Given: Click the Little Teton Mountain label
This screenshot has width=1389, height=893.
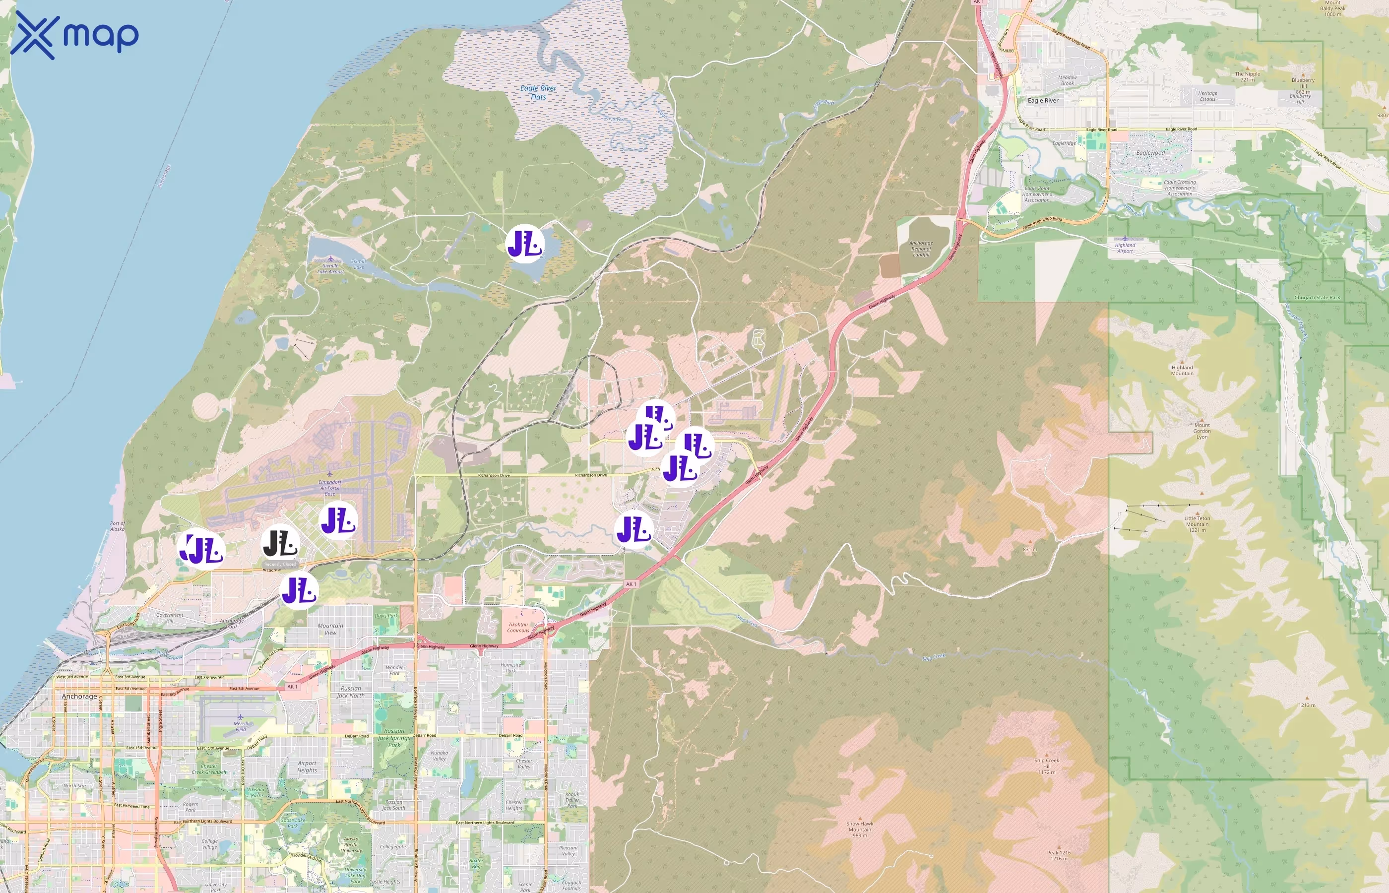Looking at the screenshot, I should (1197, 524).
